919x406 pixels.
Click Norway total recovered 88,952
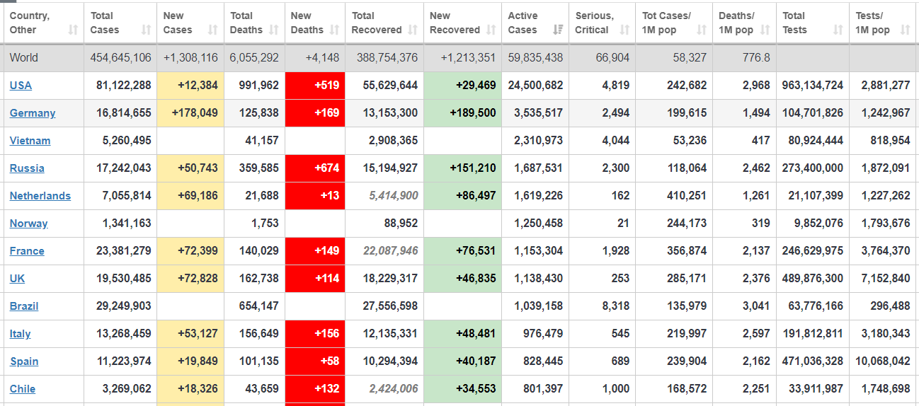(399, 224)
